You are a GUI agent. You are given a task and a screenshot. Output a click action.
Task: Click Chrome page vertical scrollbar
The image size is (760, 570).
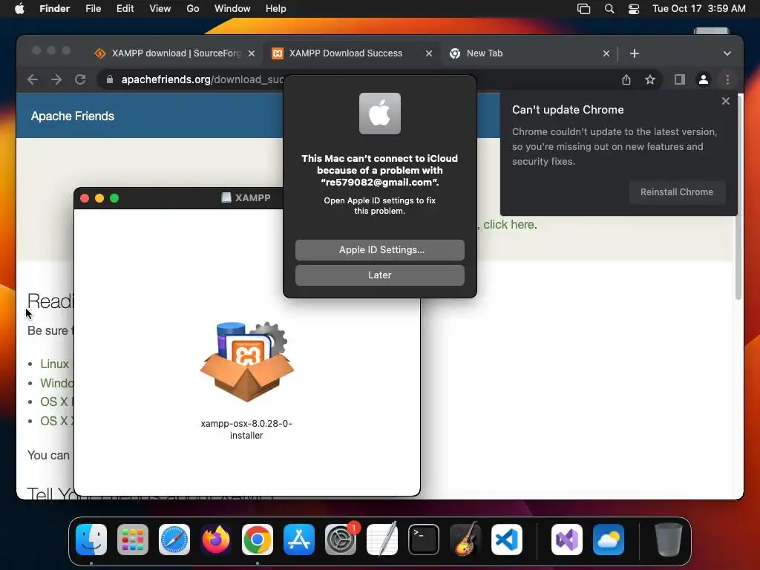(x=738, y=196)
